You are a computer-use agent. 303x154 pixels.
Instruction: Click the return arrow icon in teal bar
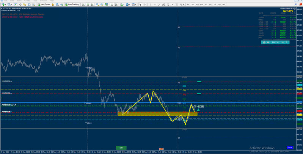[286, 42]
